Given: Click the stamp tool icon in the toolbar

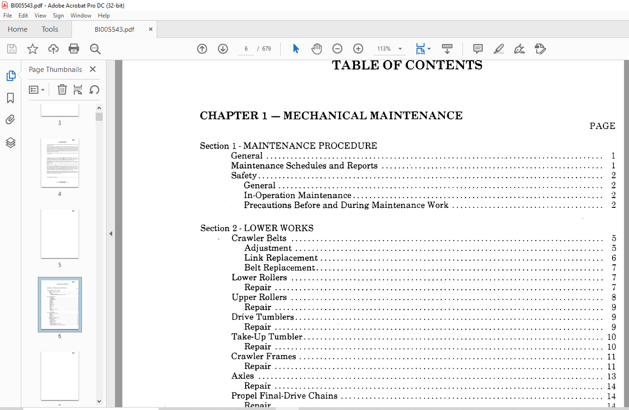Looking at the screenshot, I should [x=540, y=49].
